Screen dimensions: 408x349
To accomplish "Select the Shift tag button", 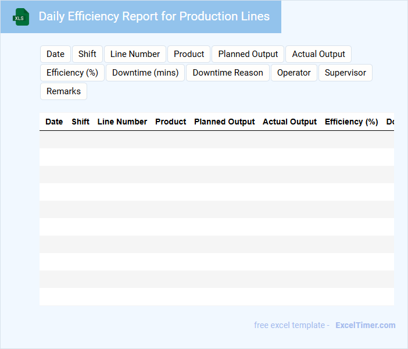I will click(87, 54).
